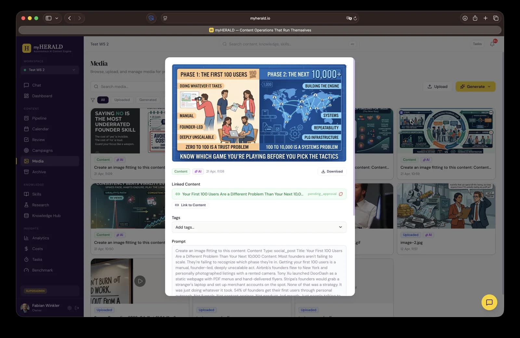Click the top Tasks button
Screen dimensions: 520x338
click(477, 44)
